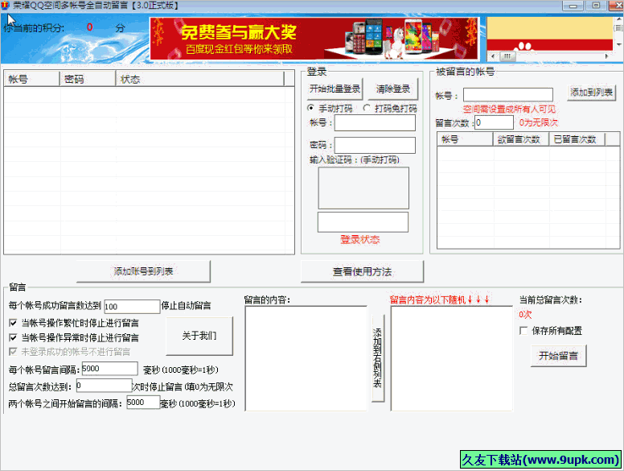
Task: Click ad panel scroll down arrow
Action: pos(619,43)
